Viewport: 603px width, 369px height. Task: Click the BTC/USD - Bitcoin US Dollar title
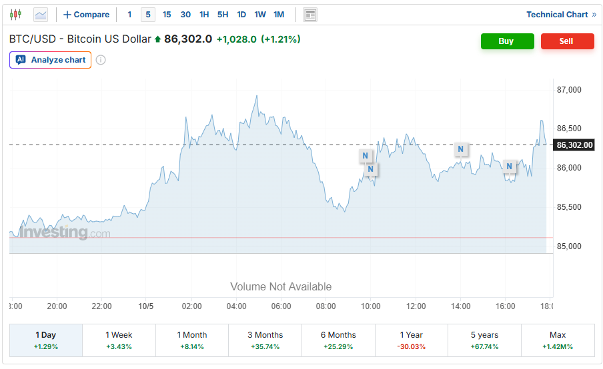click(80, 39)
